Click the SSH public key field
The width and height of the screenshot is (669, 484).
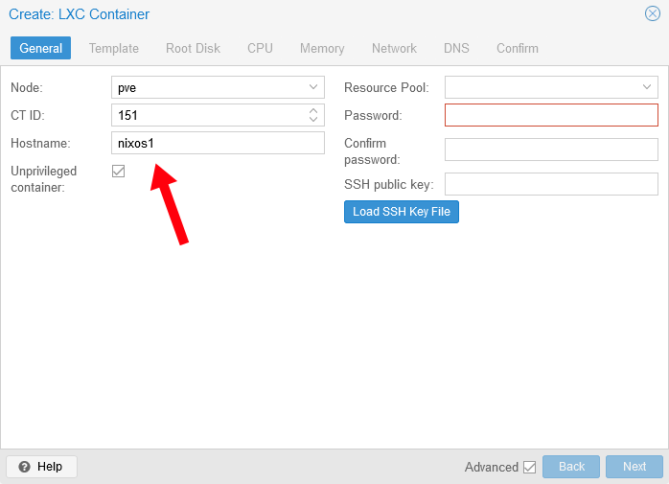click(x=551, y=184)
